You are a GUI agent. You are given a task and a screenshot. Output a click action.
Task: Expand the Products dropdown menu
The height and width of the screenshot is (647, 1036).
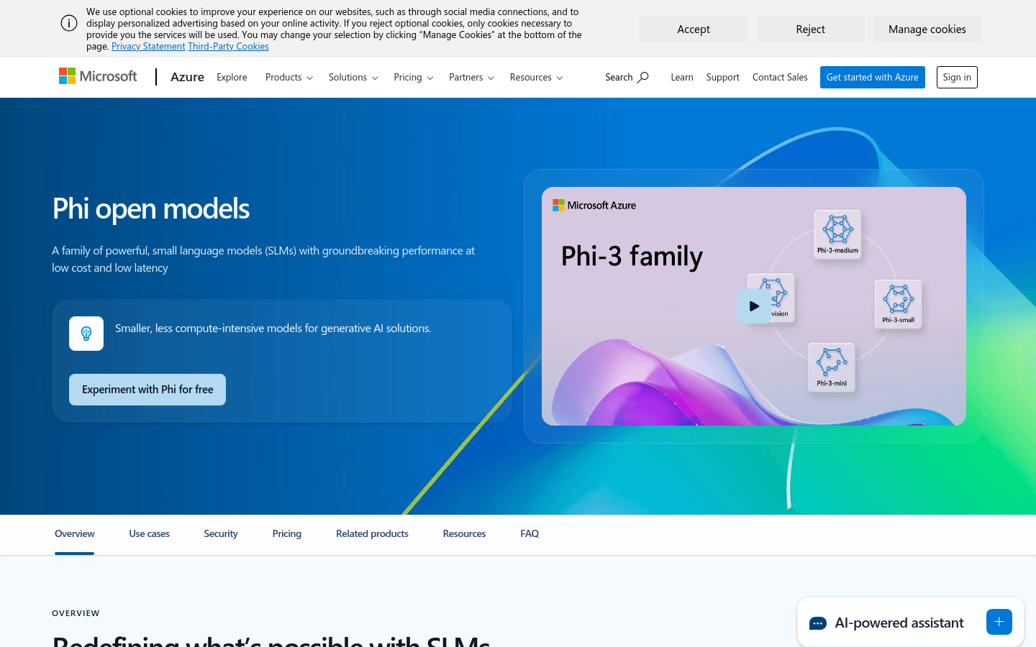click(289, 77)
